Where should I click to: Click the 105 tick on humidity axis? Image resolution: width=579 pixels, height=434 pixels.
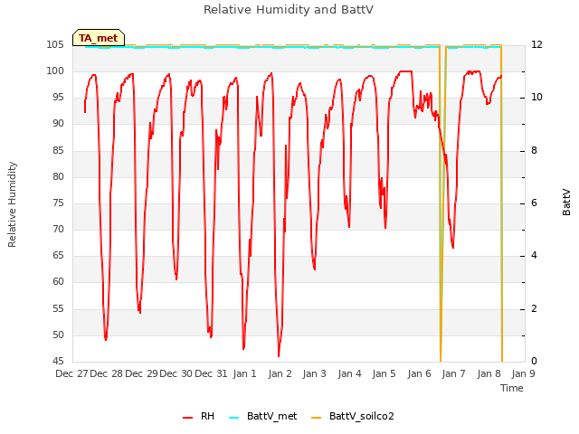click(x=55, y=45)
